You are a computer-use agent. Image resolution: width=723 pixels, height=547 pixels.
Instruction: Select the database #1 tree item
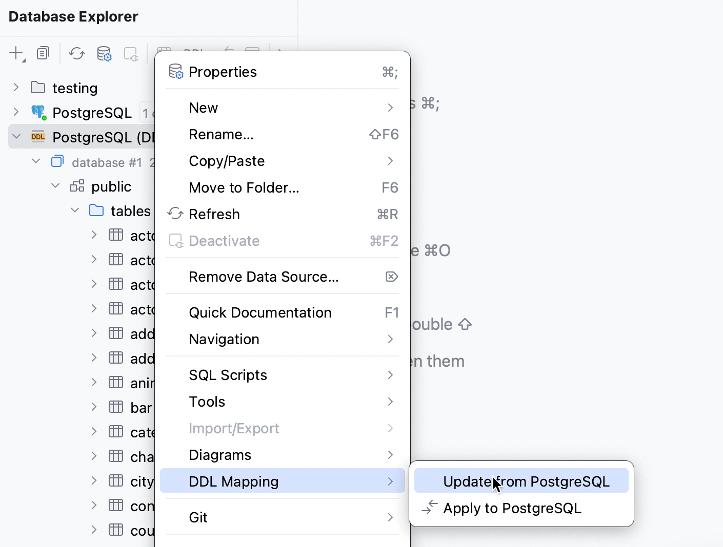coord(107,162)
